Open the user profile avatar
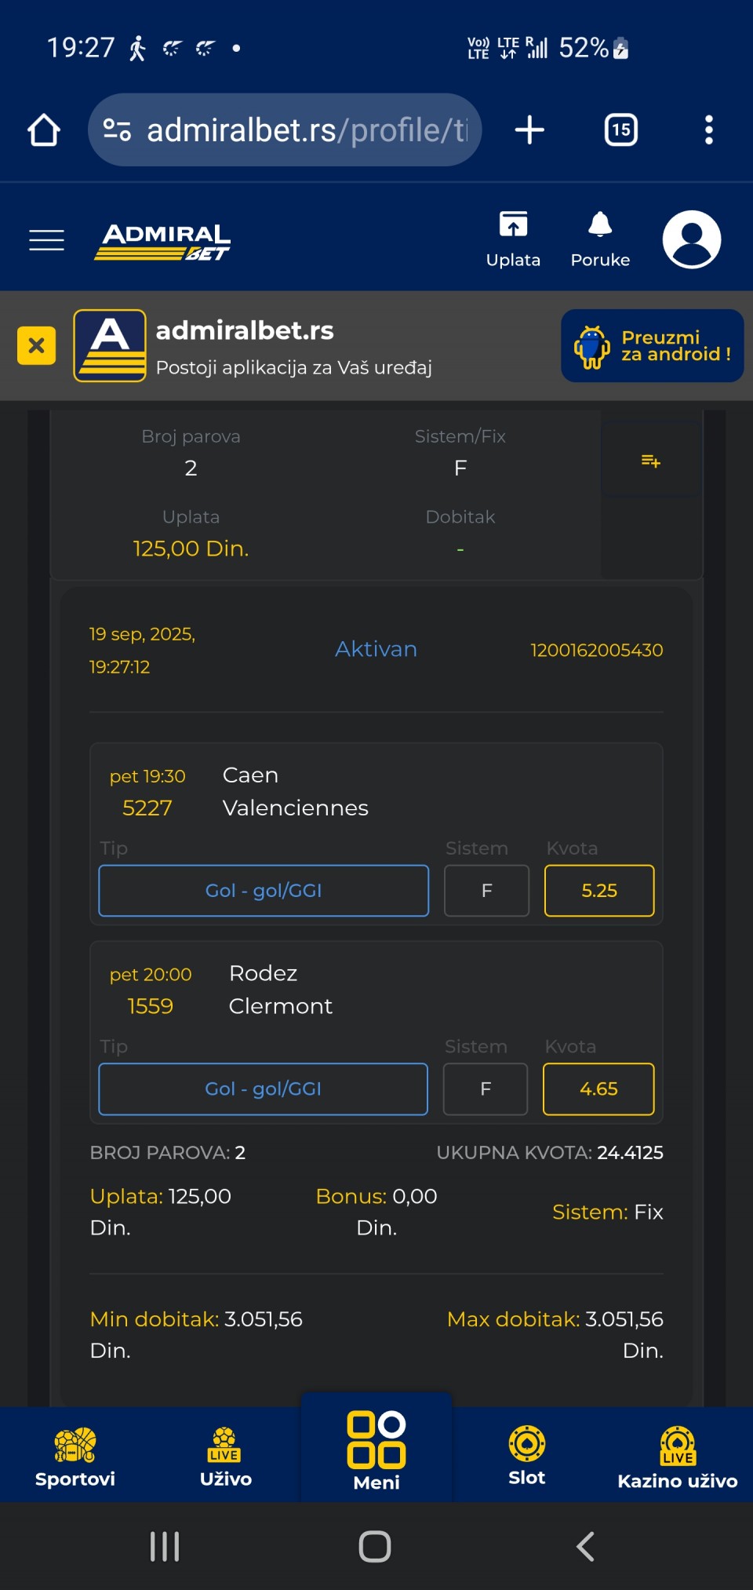Screen dimensions: 753x1590 [692, 239]
